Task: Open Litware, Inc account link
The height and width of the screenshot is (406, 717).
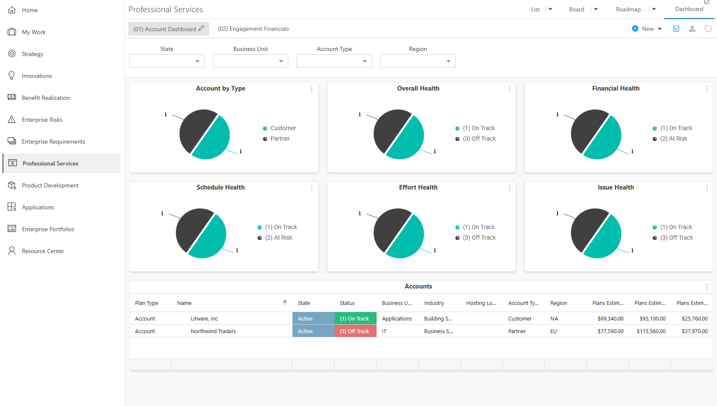Action: pos(204,319)
